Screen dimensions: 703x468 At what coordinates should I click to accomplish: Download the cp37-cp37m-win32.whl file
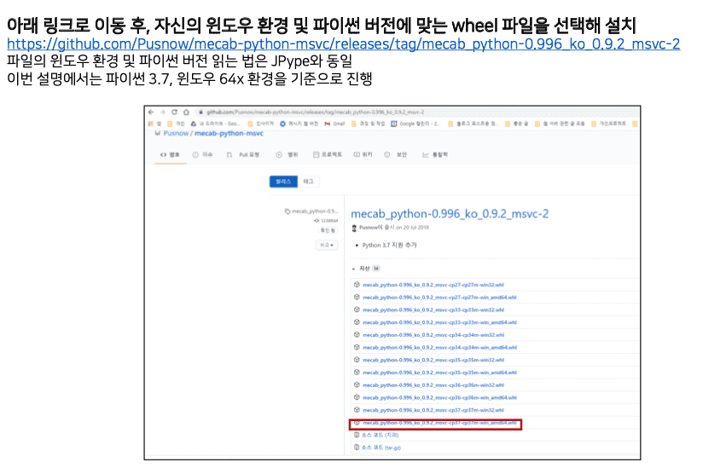(433, 410)
